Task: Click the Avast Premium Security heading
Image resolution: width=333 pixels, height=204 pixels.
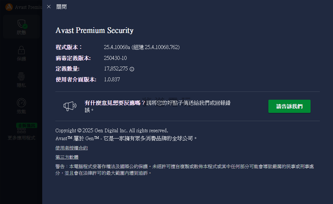Action: 94,31
